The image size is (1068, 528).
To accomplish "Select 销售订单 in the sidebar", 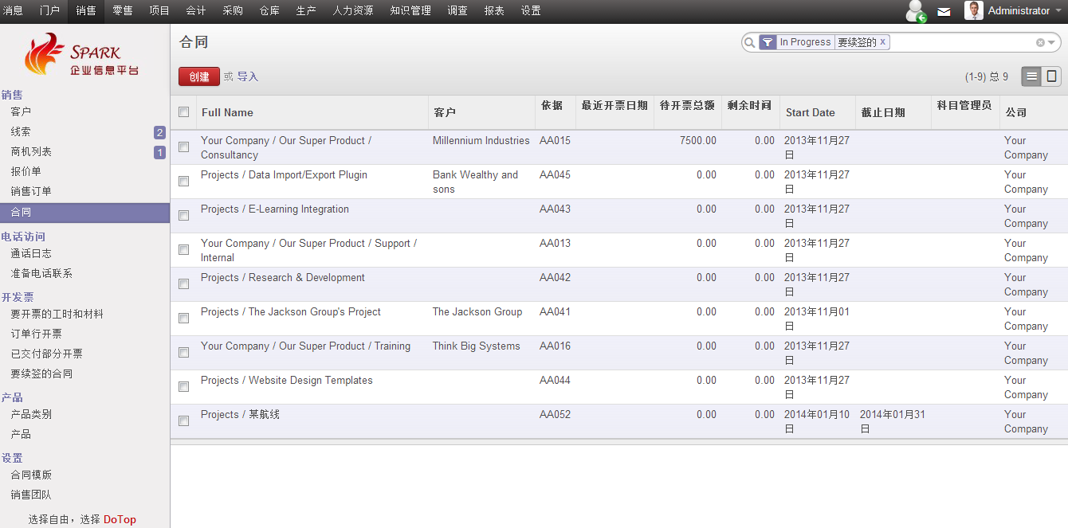I will click(x=31, y=191).
